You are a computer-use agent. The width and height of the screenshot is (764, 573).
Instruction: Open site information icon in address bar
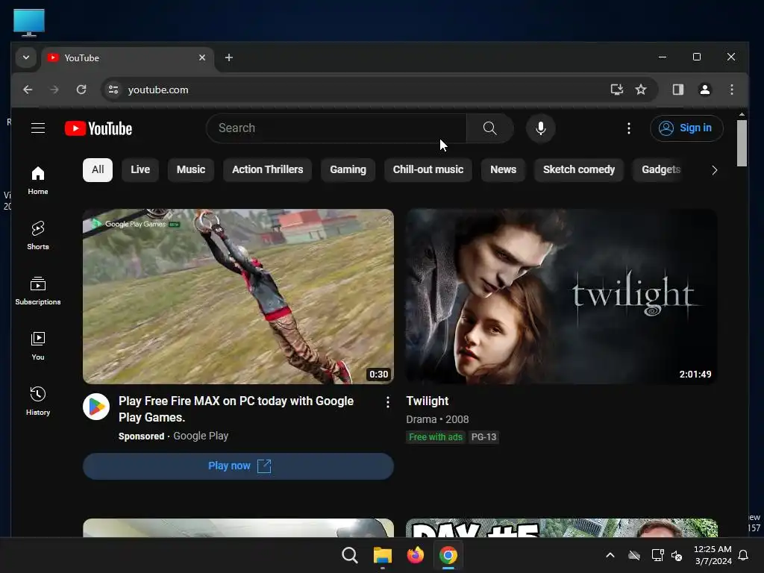click(113, 90)
